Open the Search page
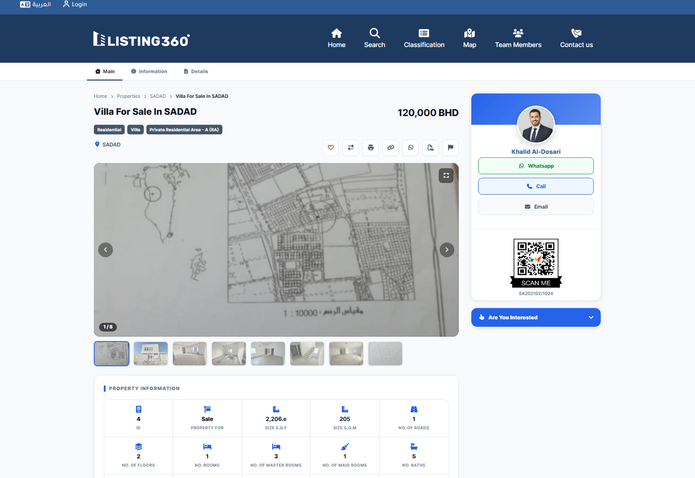The width and height of the screenshot is (695, 478). click(375, 38)
